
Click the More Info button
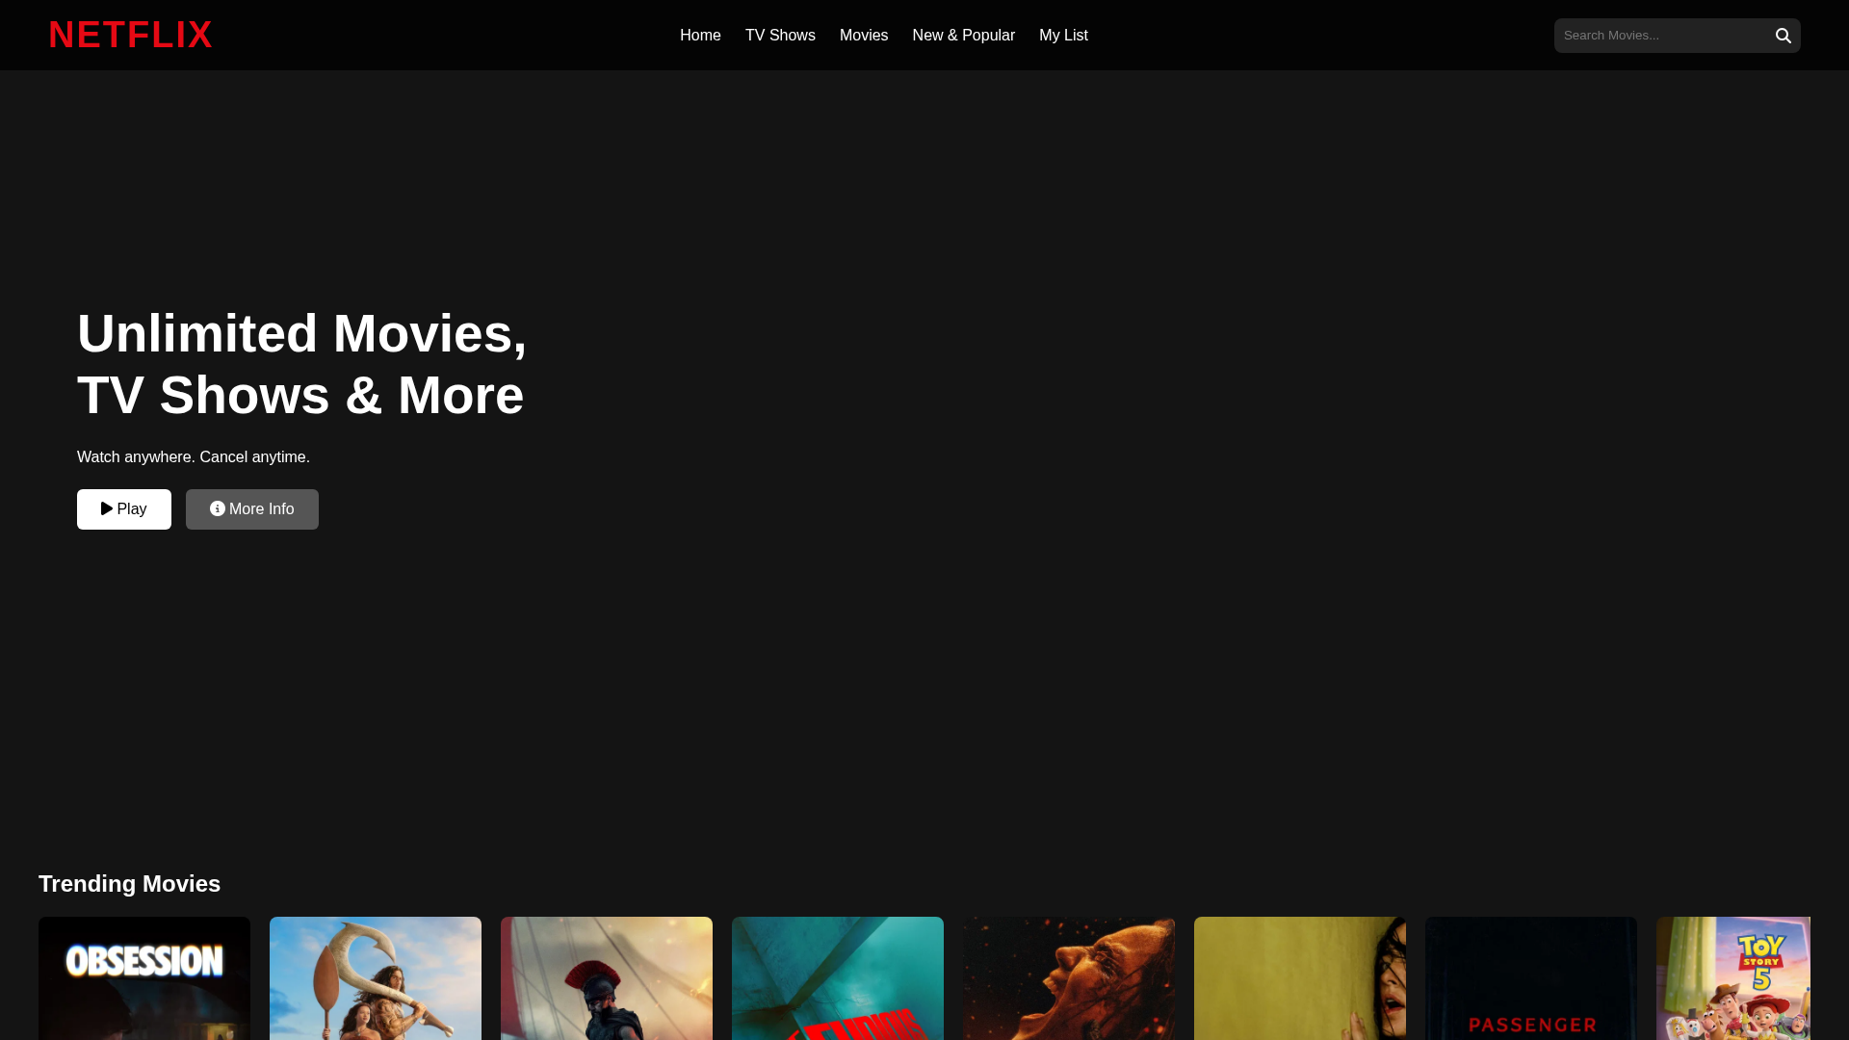(252, 509)
